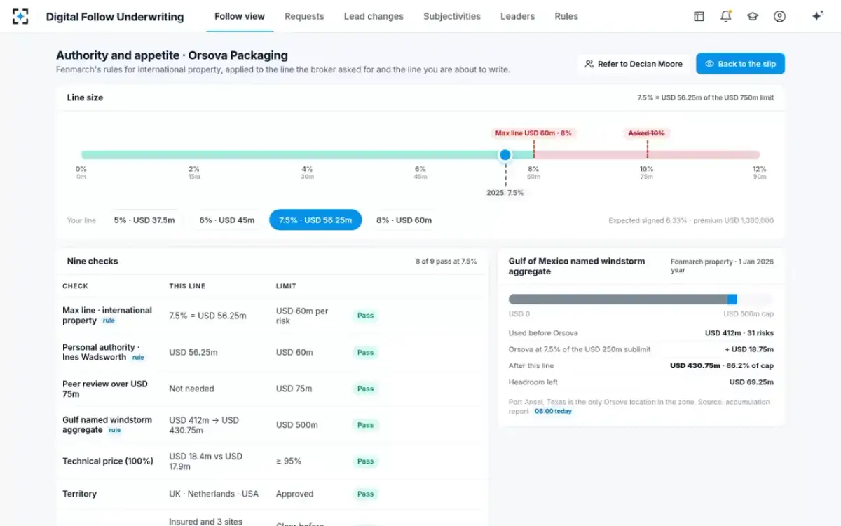Screen dimensions: 841x526
Task: Click Pass badge for Personal authority row
Action: 365,353
